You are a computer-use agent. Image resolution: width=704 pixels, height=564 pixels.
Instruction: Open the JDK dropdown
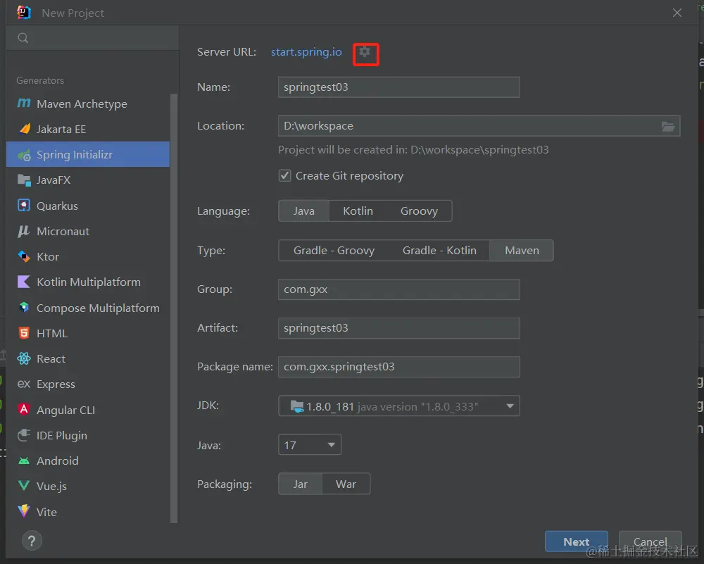click(398, 406)
